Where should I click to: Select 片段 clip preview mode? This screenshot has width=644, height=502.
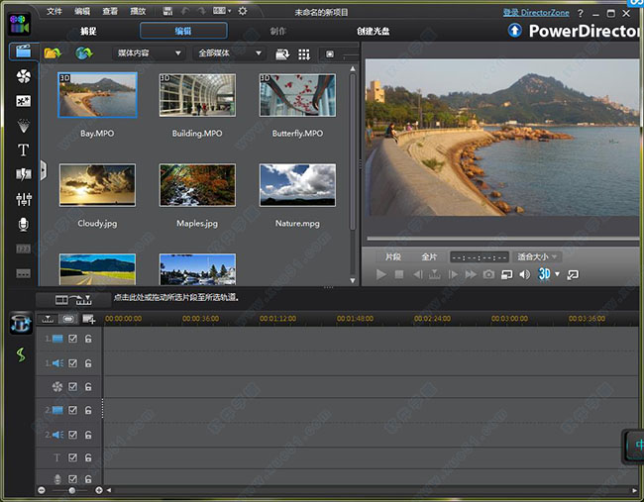click(393, 257)
